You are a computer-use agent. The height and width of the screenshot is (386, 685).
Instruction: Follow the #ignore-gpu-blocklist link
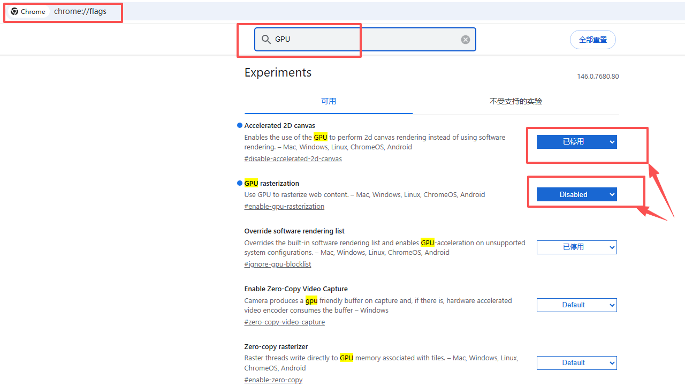pos(277,264)
